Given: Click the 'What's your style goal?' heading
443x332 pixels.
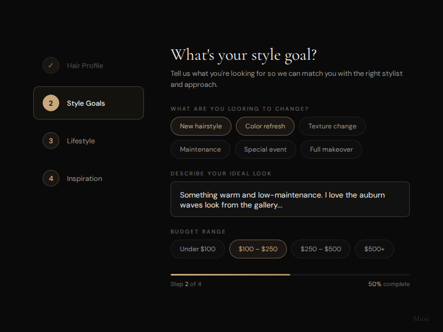Looking at the screenshot, I should click(x=244, y=55).
